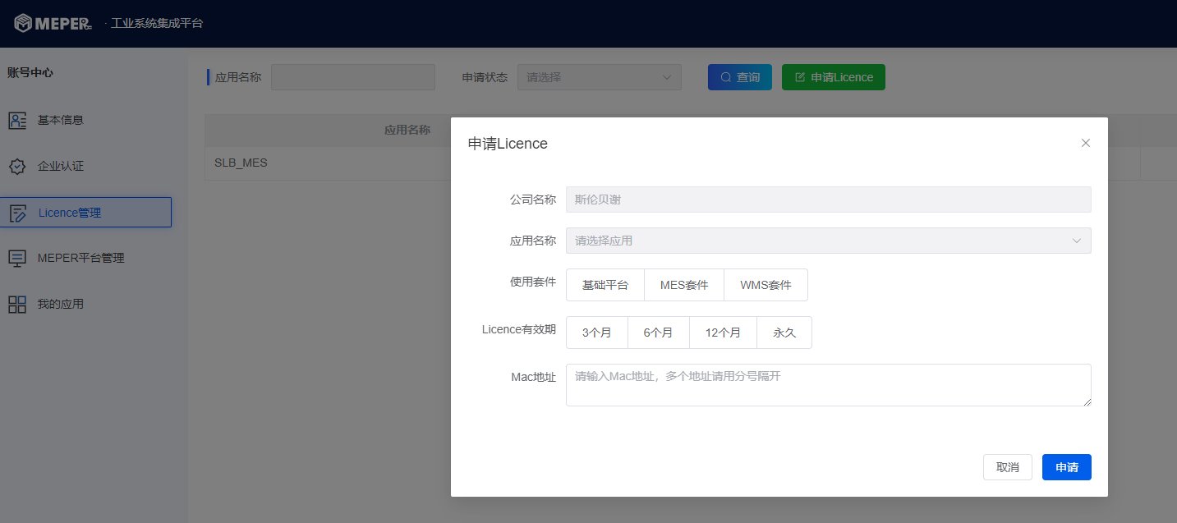Click the MEPER平台管理 monitor icon
Image resolution: width=1177 pixels, height=523 pixels.
(17, 259)
